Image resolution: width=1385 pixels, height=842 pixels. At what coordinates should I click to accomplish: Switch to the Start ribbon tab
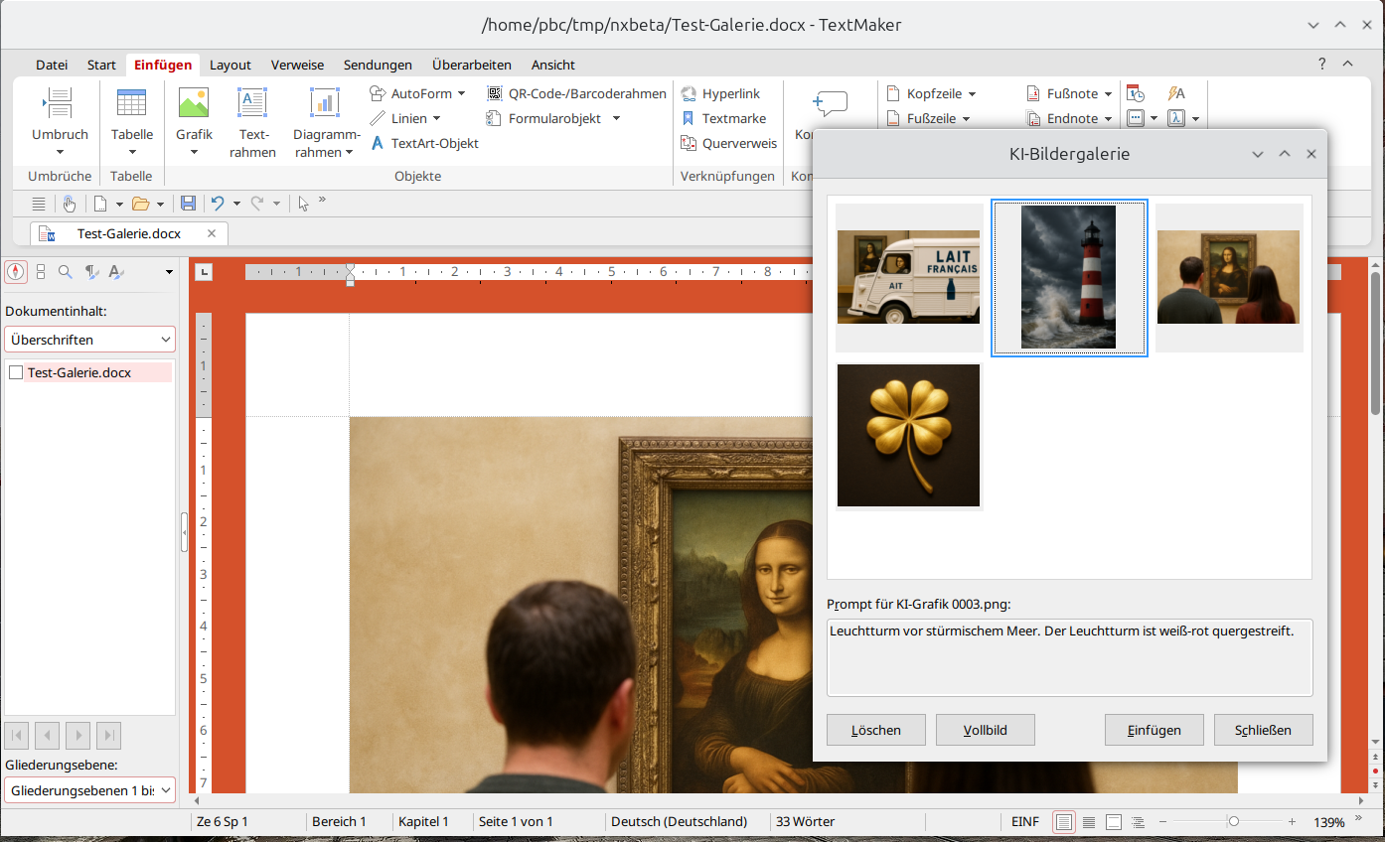click(101, 65)
